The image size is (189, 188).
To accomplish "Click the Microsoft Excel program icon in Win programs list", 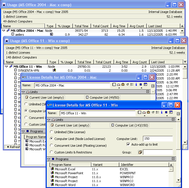I will tap(52, 169).
